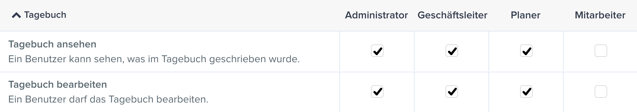Image resolution: width=637 pixels, height=112 pixels.
Task: Click the Administrator column header
Action: (376, 15)
